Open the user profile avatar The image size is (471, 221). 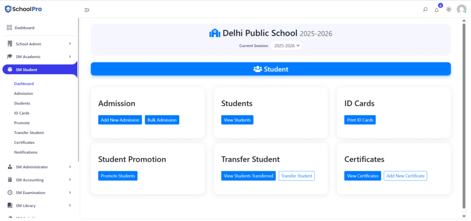click(x=461, y=9)
